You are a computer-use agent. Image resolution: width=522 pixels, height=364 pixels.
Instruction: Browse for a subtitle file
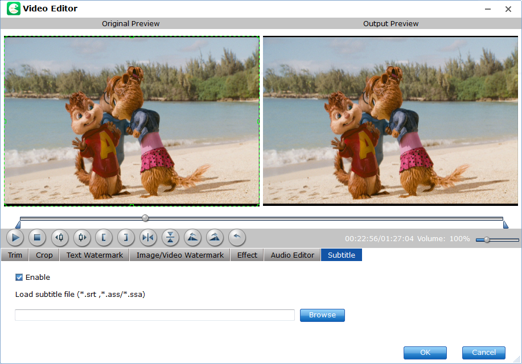(322, 315)
